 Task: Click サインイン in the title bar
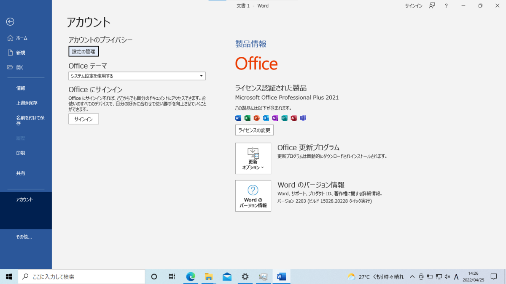[x=414, y=6]
